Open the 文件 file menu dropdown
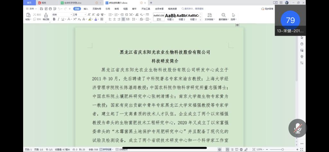329x152 pixels. 31,9
